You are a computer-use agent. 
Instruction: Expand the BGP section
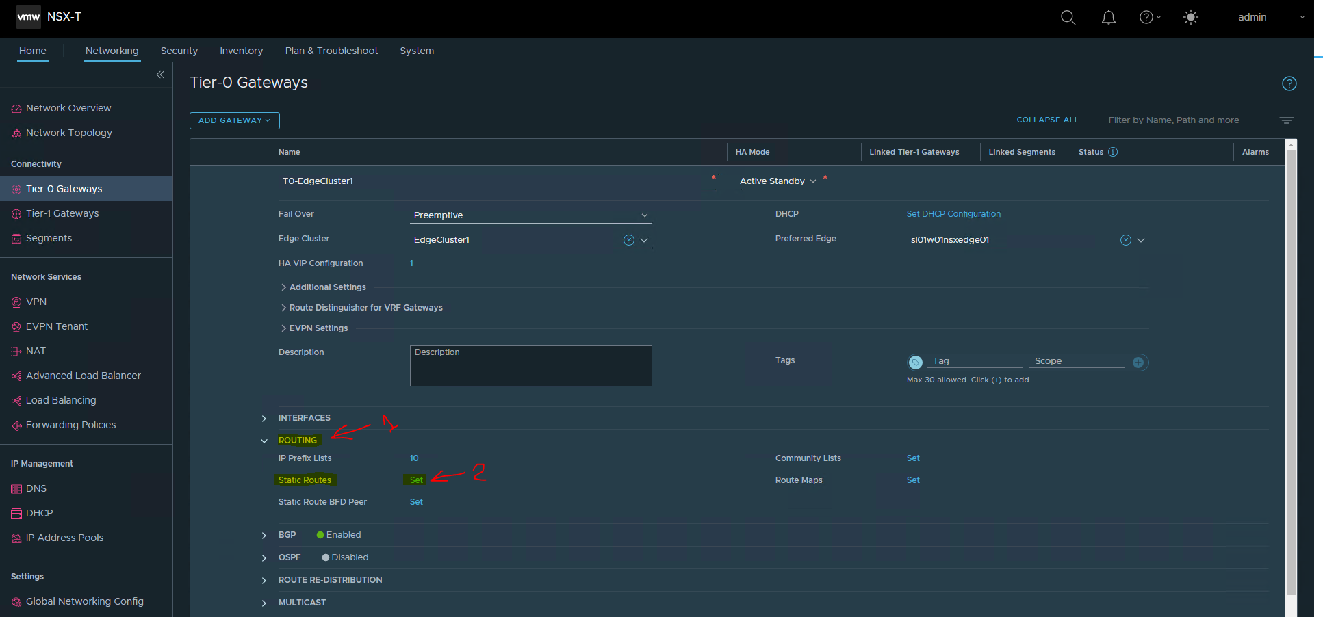point(264,536)
